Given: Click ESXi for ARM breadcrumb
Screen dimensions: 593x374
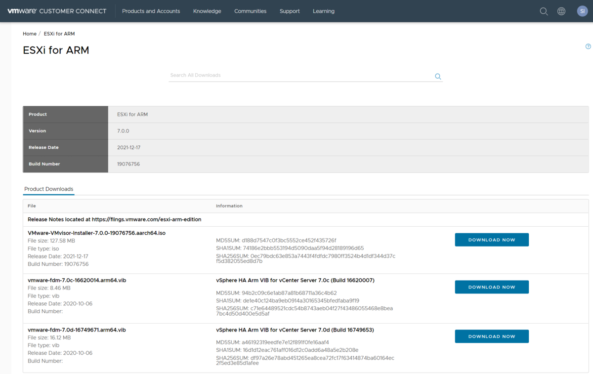Looking at the screenshot, I should (x=59, y=34).
